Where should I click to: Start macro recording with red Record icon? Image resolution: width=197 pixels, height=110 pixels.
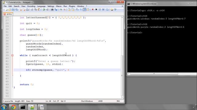click(93, 9)
